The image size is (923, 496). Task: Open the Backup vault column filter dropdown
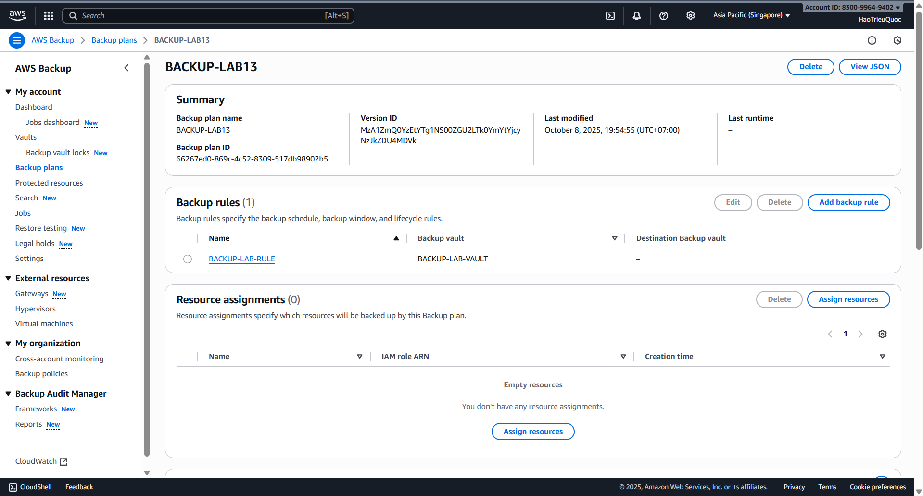tap(615, 238)
